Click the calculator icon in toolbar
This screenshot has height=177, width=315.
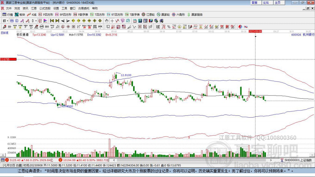coord(140,21)
